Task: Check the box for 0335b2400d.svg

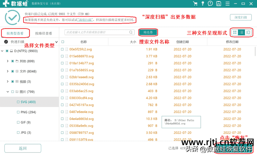Action: (62, 84)
